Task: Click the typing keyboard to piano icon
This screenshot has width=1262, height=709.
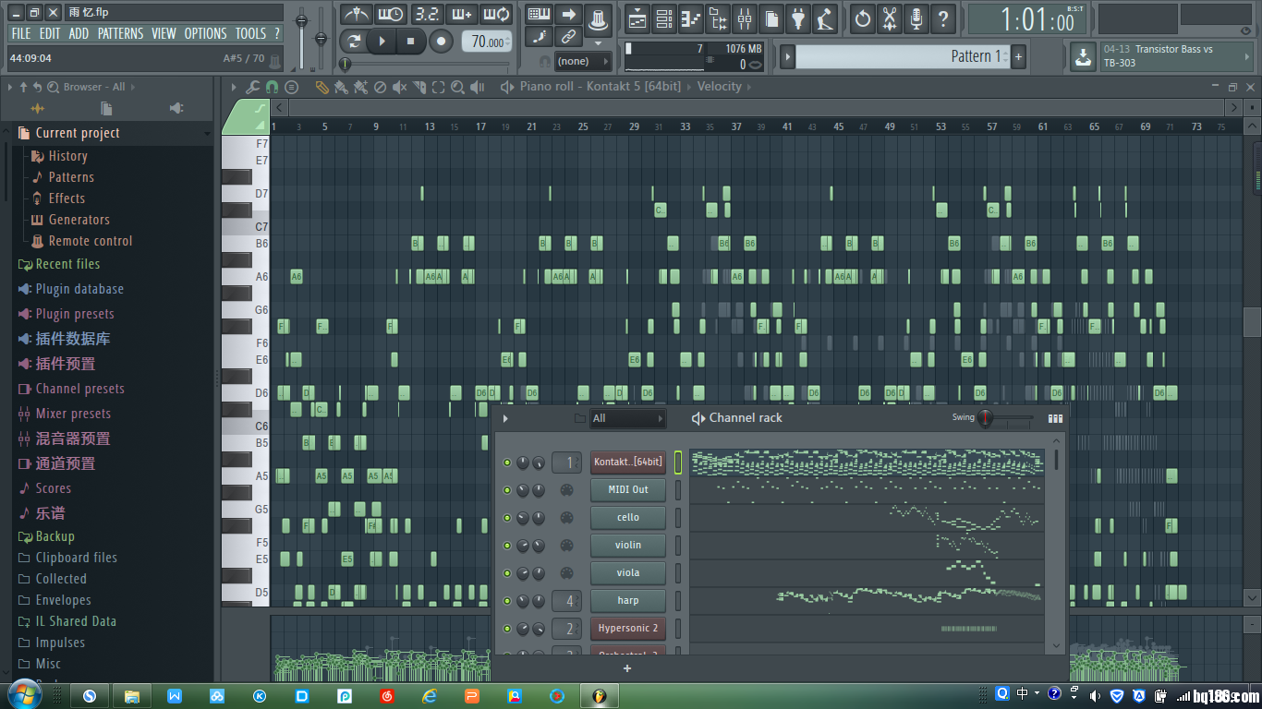Action: pyautogui.click(x=539, y=15)
